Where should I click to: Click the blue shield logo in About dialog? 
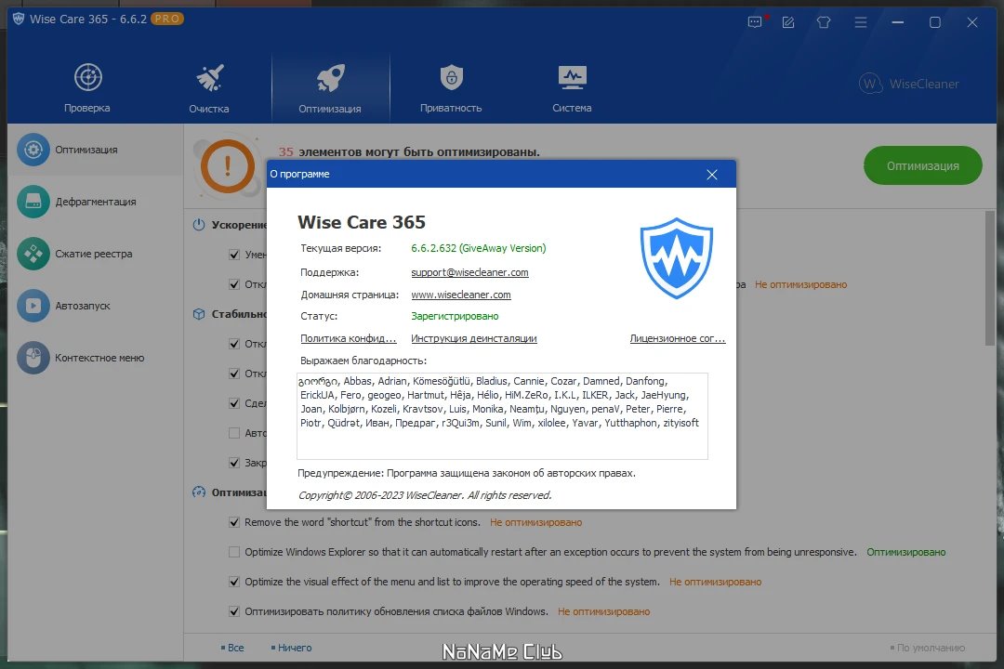pos(676,258)
